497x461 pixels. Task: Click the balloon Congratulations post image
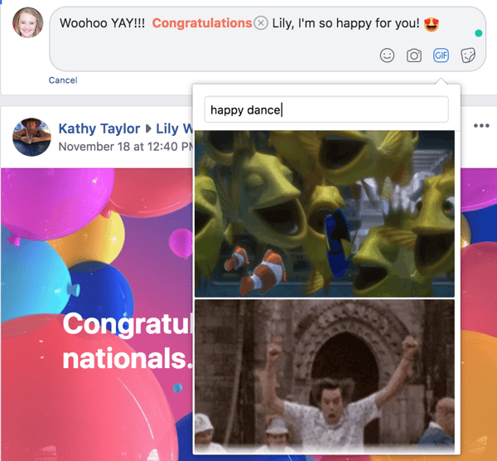[96, 314]
